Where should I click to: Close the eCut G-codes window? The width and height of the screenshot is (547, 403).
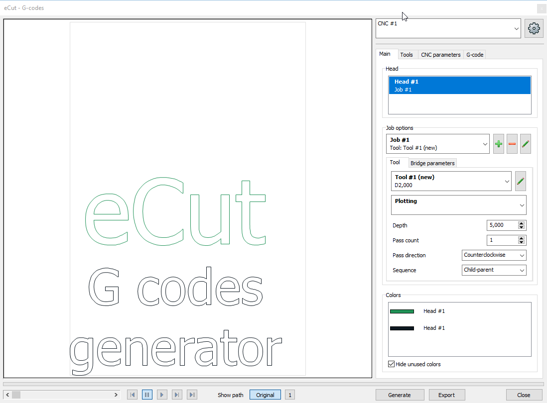coord(542,8)
